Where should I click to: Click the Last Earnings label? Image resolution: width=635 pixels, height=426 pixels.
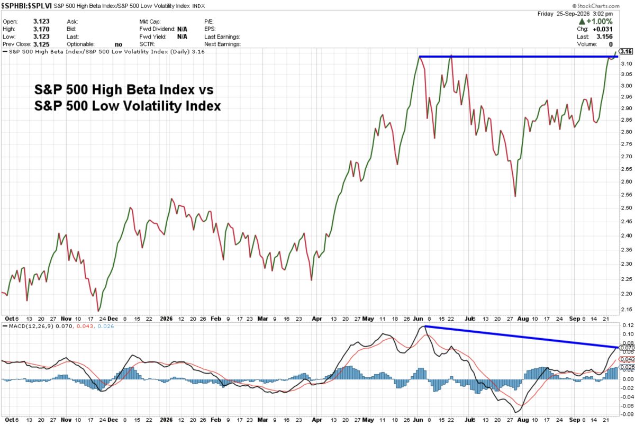click(222, 37)
